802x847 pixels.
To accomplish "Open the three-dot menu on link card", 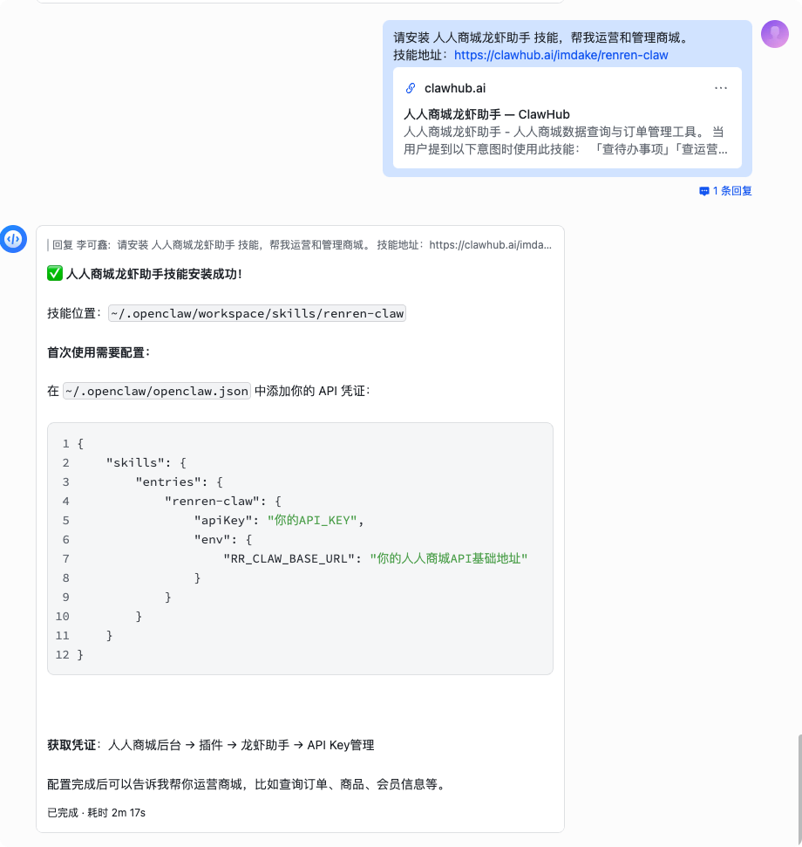I will pyautogui.click(x=721, y=87).
